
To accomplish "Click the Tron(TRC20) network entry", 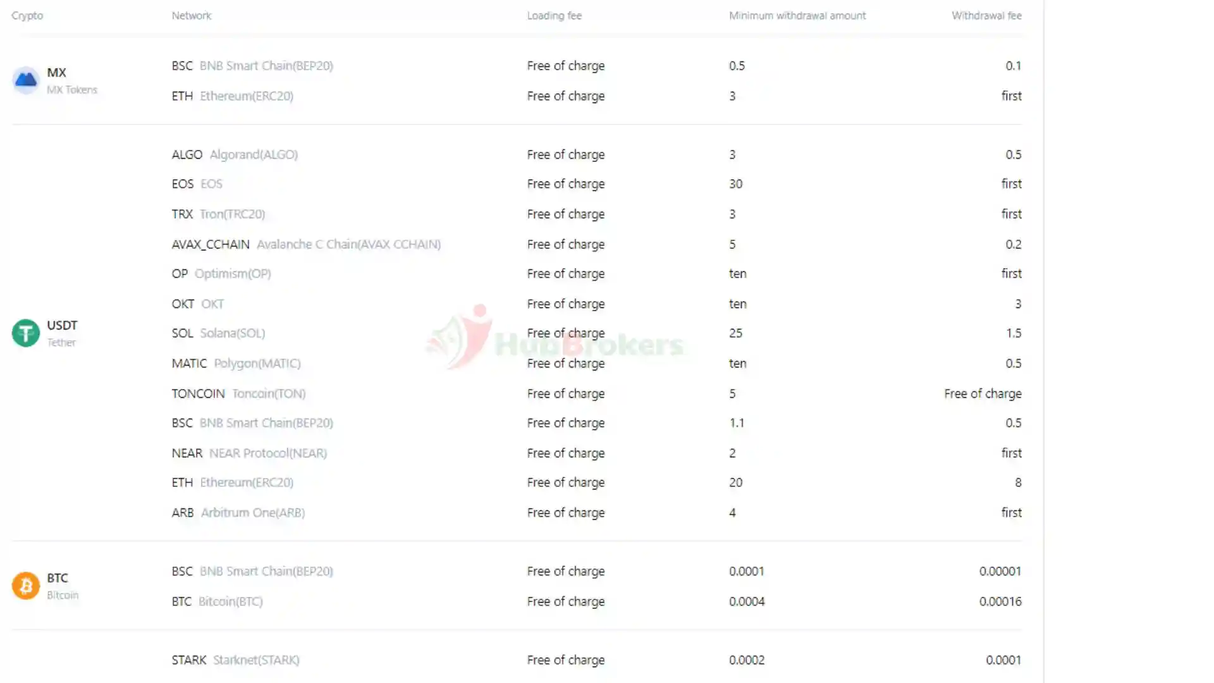I will click(x=218, y=214).
